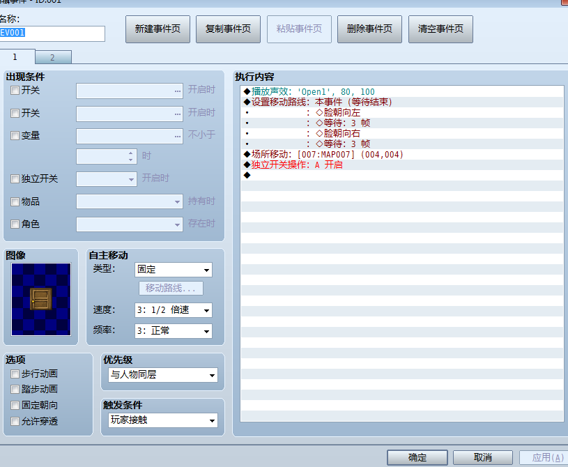Viewport: 568px width, 467px height.
Task: Open the 频率 dropdown
Action: pos(173,331)
